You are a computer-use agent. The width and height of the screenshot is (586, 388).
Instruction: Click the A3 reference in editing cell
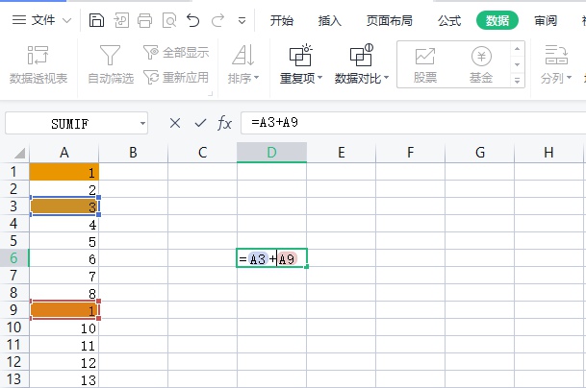click(258, 259)
